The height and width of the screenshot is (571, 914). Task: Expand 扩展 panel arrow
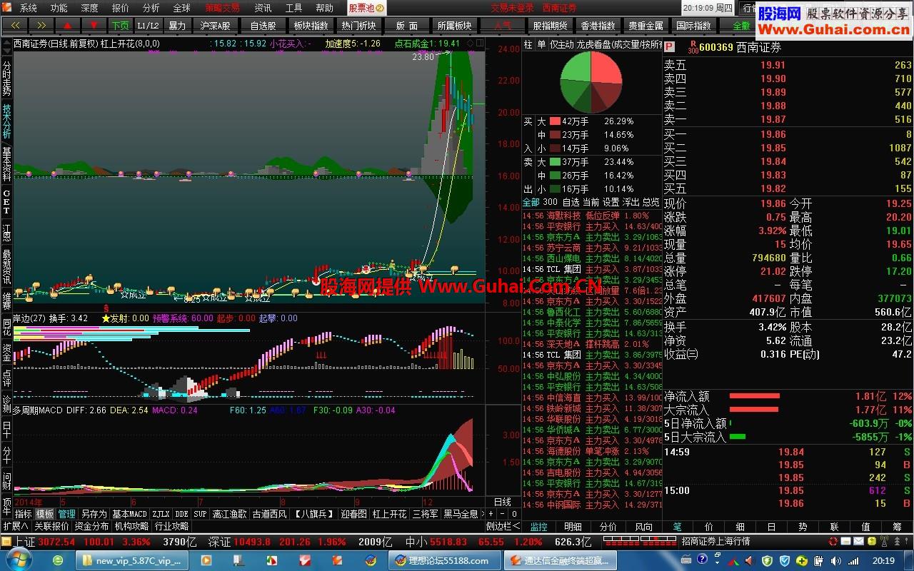[16, 526]
